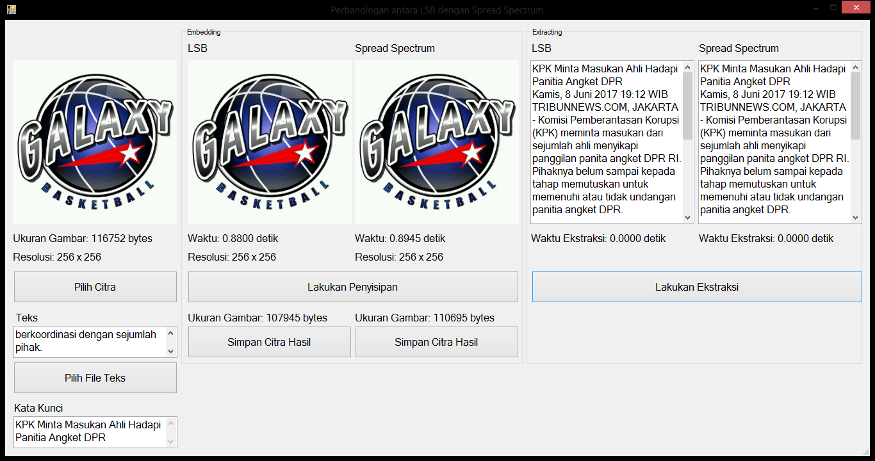Focus the Kata Kunci text field
875x461 pixels.
pos(88,432)
